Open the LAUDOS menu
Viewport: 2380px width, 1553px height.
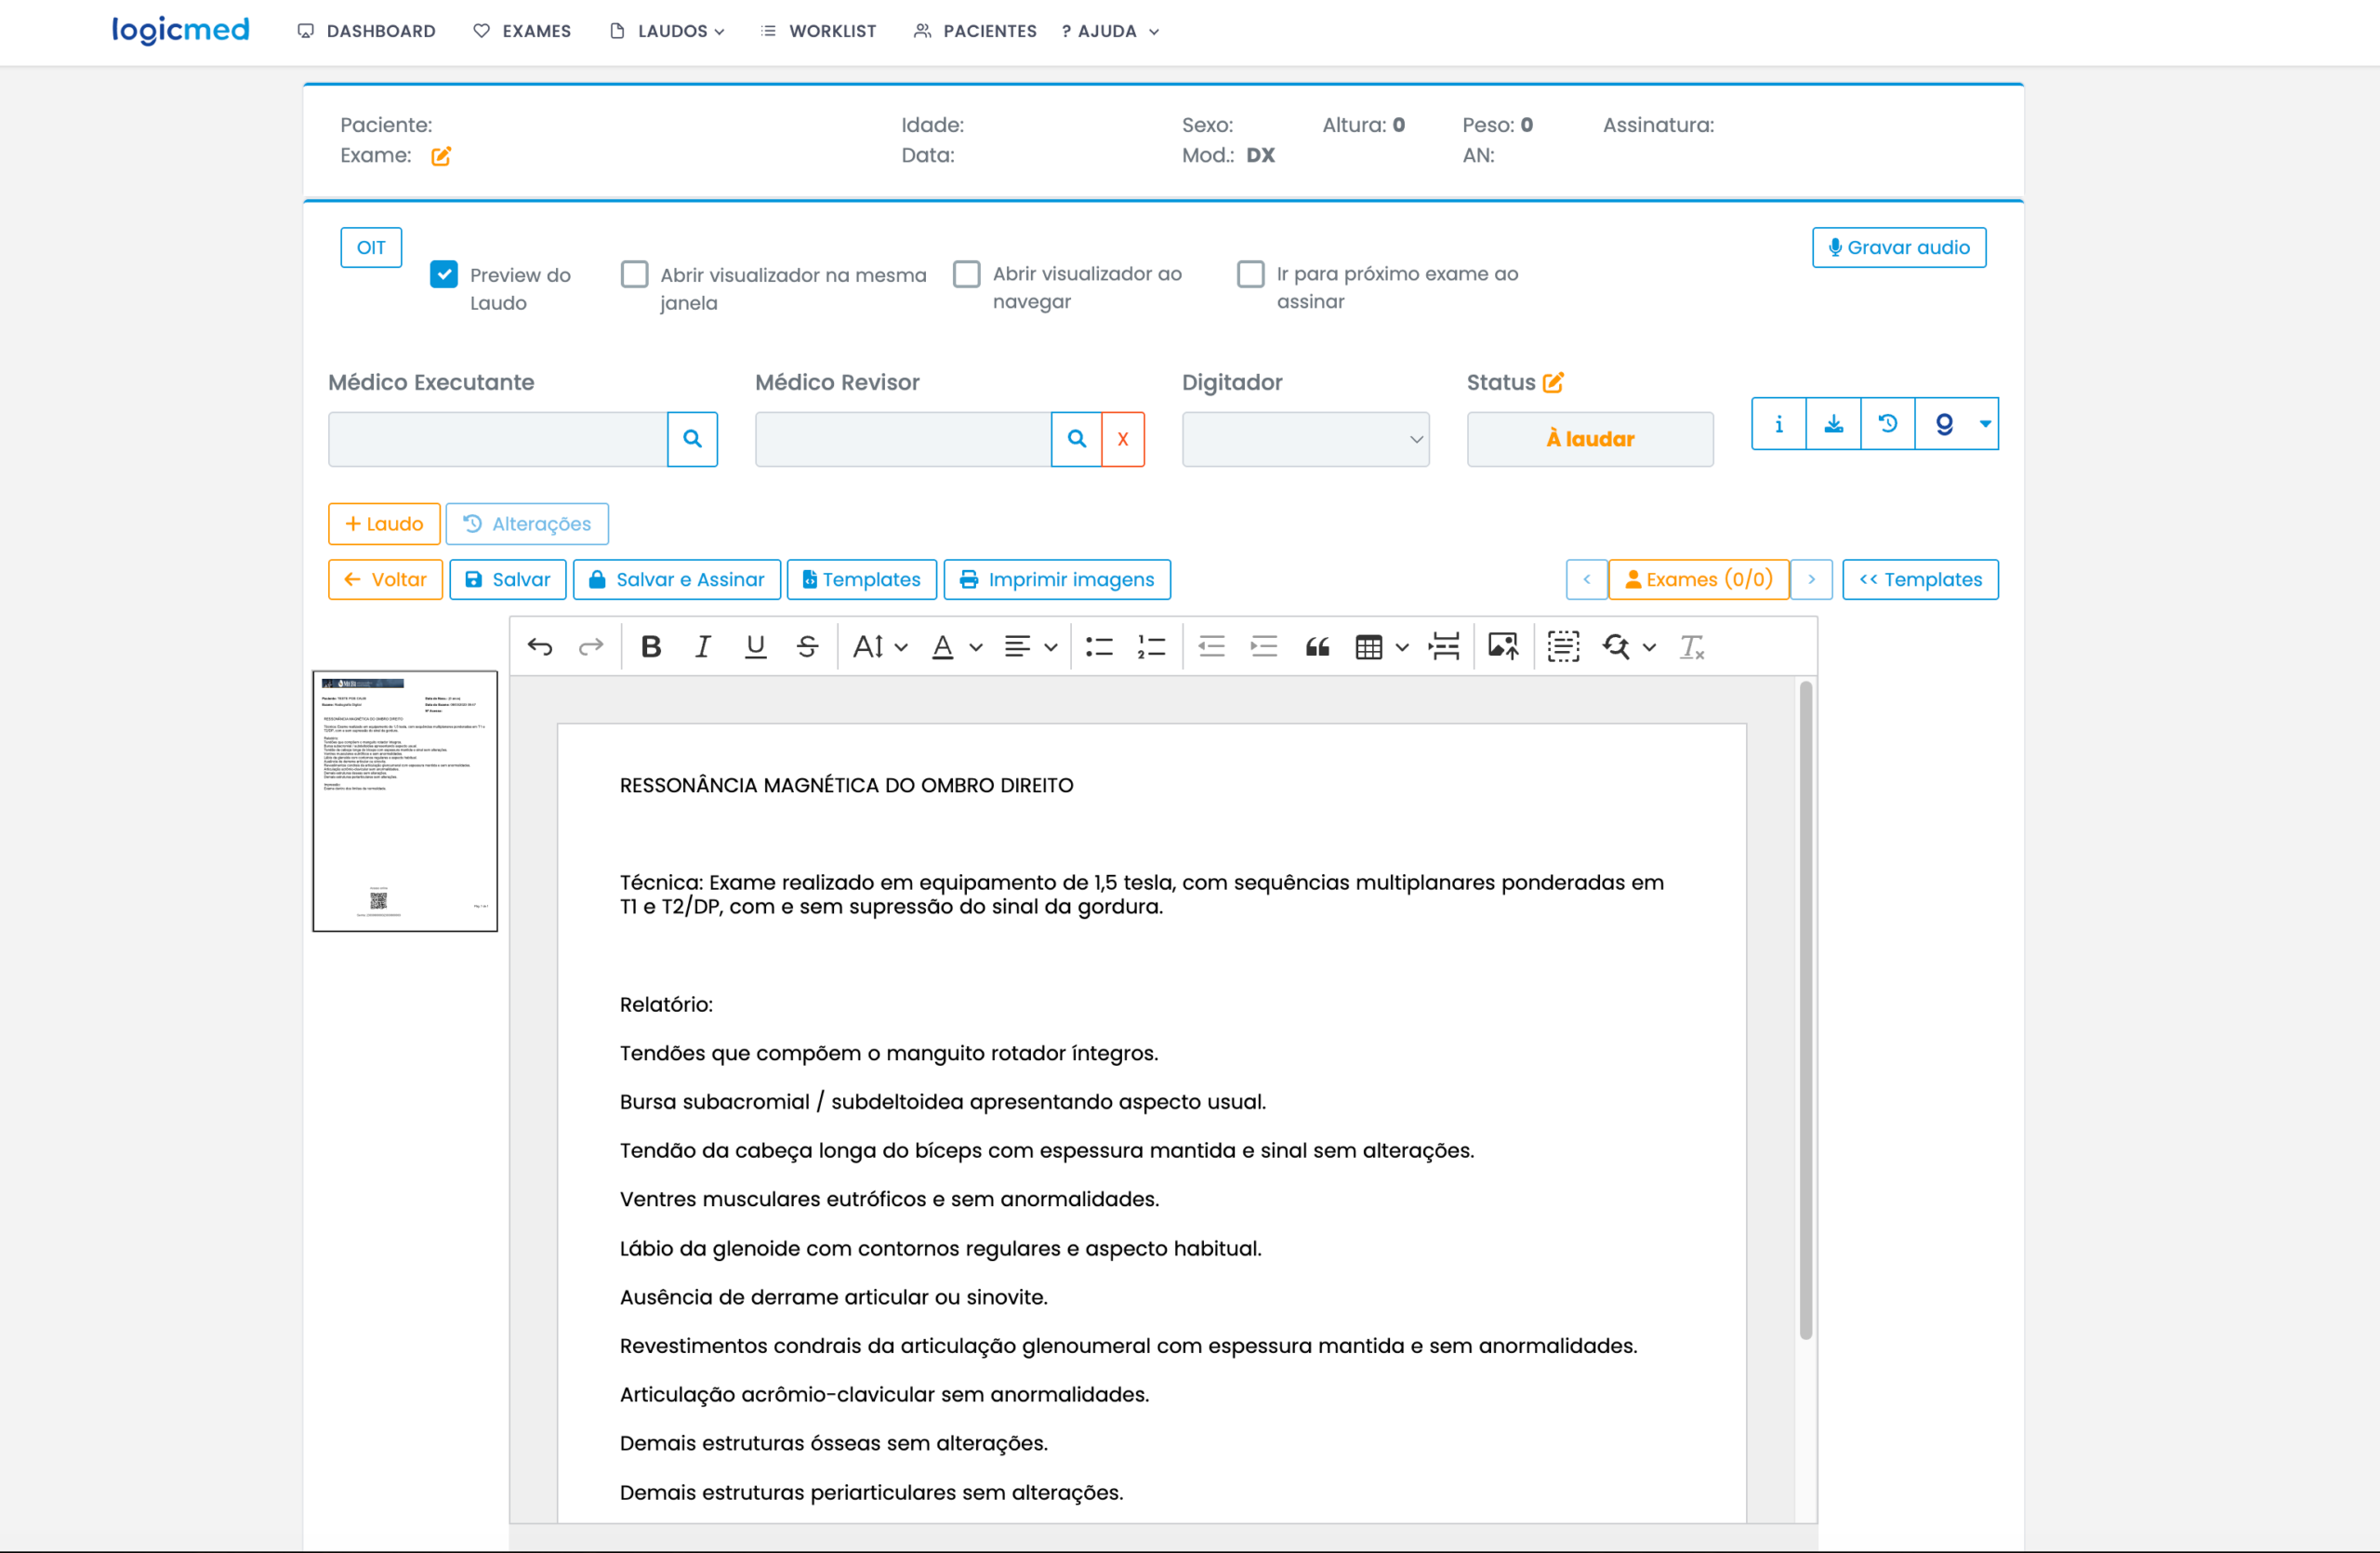click(x=667, y=31)
